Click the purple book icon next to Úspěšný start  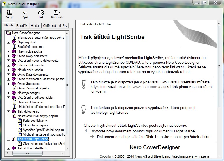(14, 42)
